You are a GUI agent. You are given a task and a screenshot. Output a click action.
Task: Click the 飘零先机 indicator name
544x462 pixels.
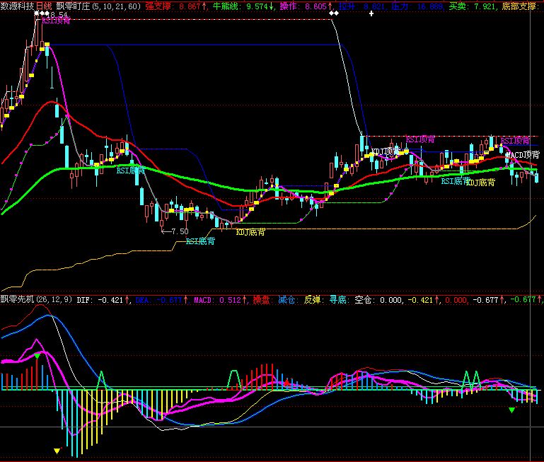pos(18,299)
